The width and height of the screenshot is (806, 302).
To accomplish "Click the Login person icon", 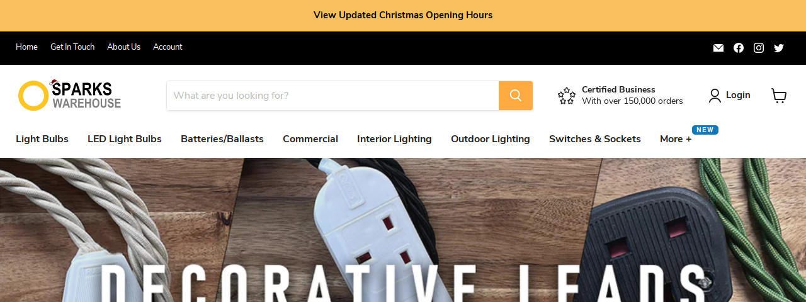I will pyautogui.click(x=715, y=96).
